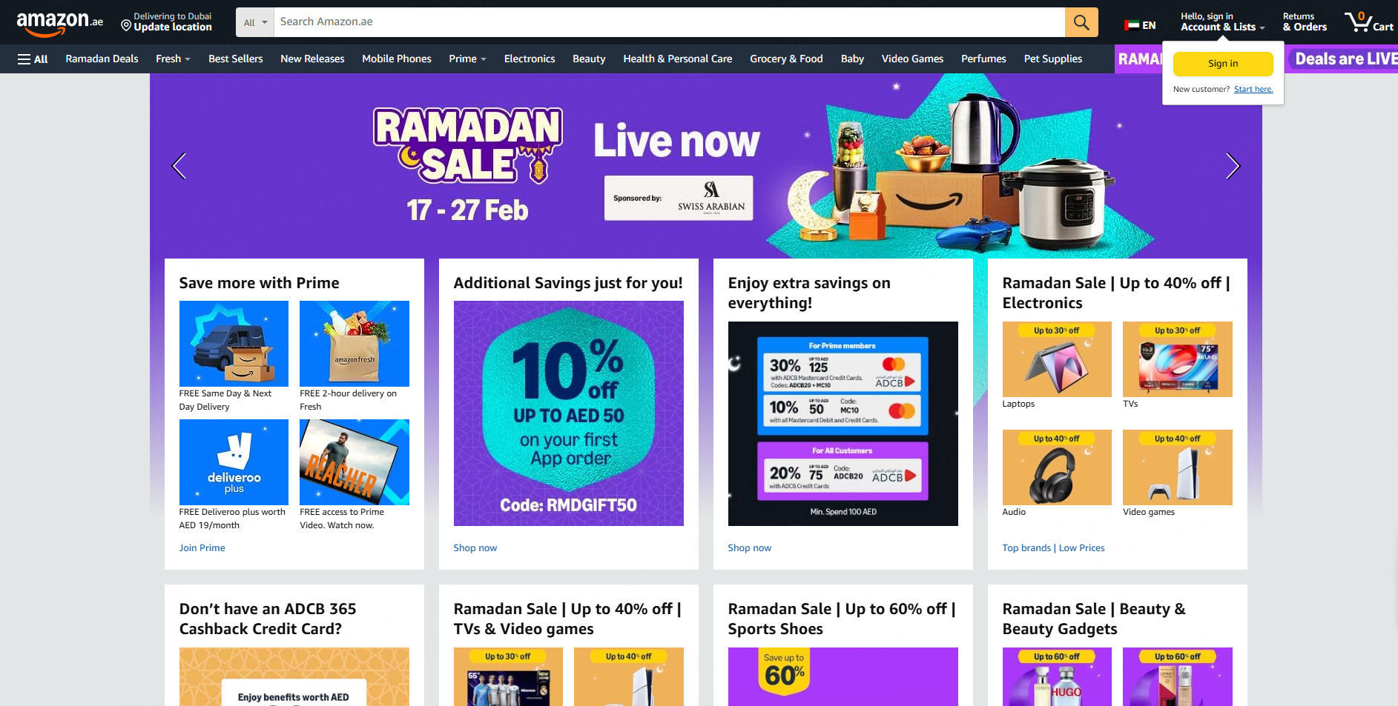Select the UAE flag language icon
This screenshot has height=706, width=1398.
point(1132,25)
